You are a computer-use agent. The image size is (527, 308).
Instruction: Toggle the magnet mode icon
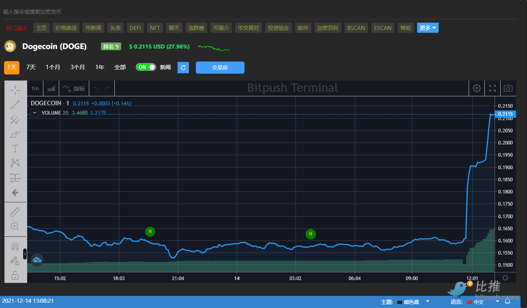pyautogui.click(x=15, y=246)
